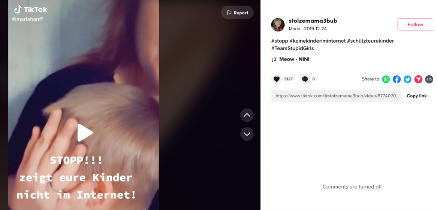Share the video to WhatsApp
The height and width of the screenshot is (210, 437).
coord(386,79)
